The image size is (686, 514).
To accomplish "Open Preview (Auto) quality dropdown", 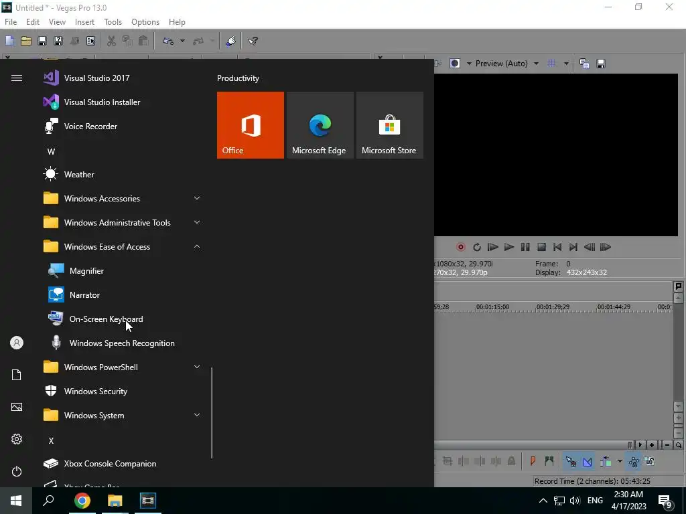I will click(506, 64).
